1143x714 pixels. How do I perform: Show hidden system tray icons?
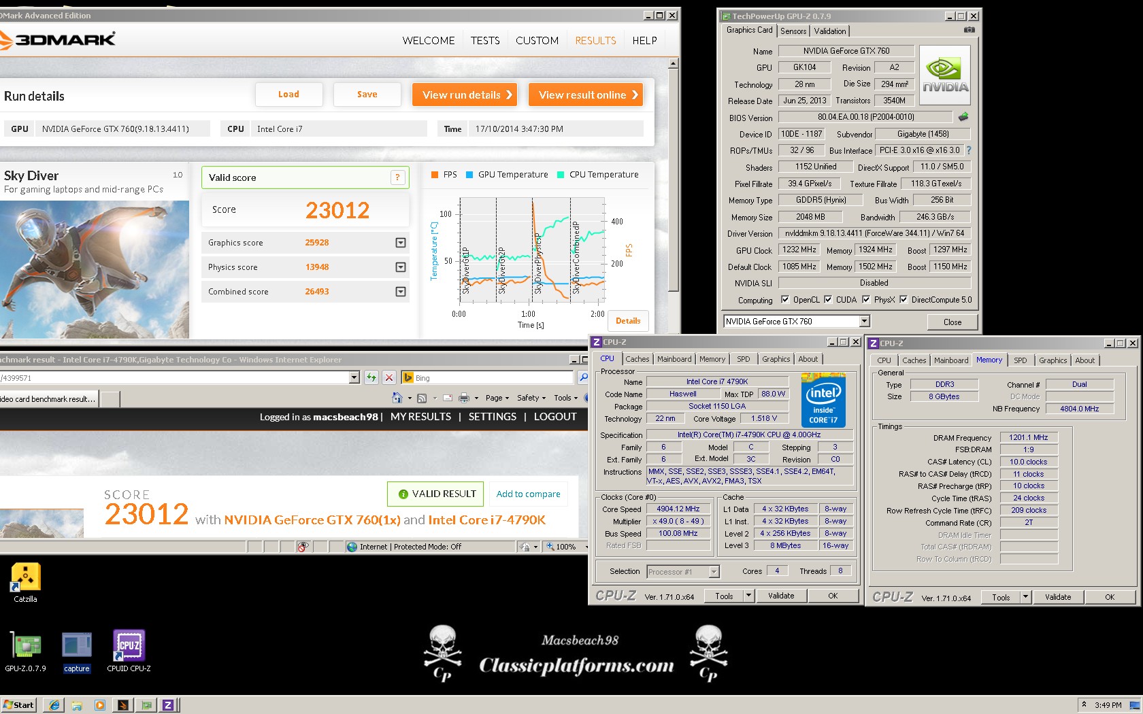1084,705
